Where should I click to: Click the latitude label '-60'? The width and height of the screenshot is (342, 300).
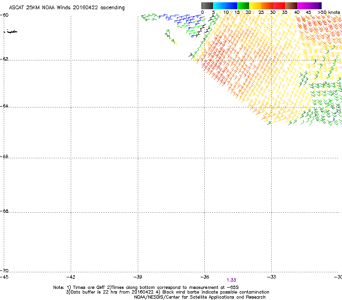click(4, 15)
